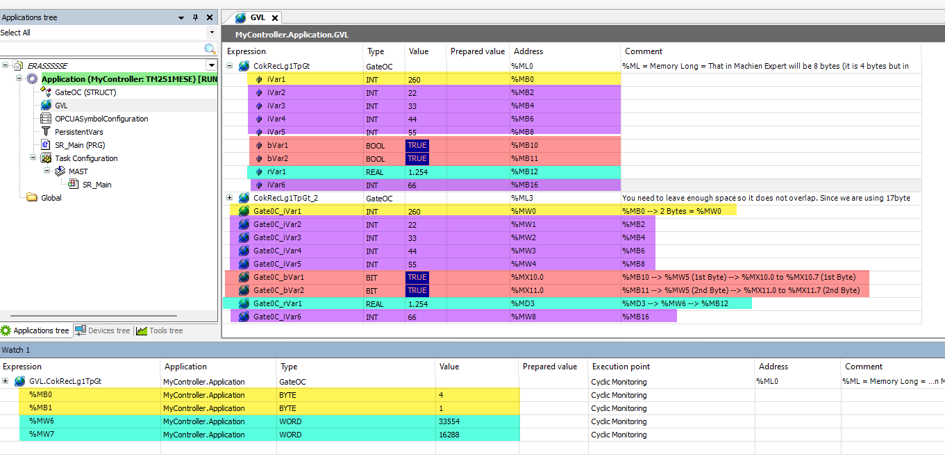The width and height of the screenshot is (945, 461).
Task: Click the SR_Main (PRG) document icon
Action: [46, 144]
